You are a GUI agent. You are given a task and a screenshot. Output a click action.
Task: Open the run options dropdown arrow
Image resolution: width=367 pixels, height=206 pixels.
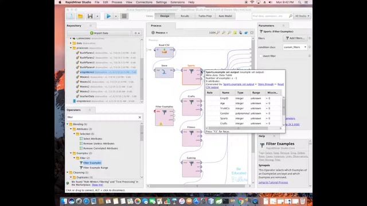tap(116, 17)
